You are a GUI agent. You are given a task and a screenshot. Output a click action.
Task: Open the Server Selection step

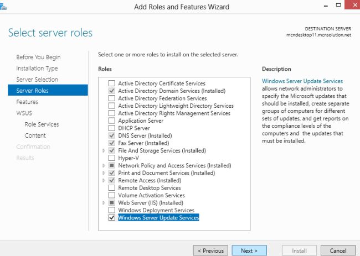(x=37, y=80)
